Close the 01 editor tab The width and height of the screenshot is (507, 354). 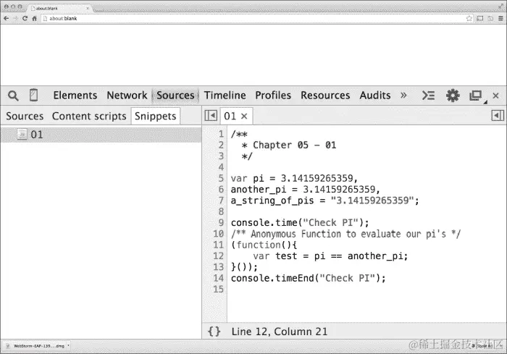coord(245,116)
